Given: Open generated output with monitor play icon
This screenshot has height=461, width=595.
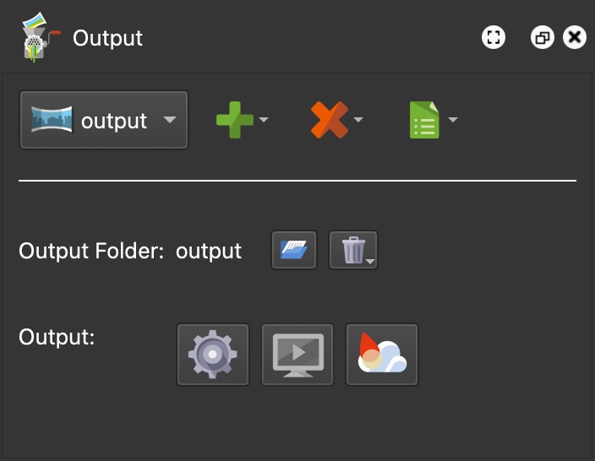Looking at the screenshot, I should tap(297, 355).
